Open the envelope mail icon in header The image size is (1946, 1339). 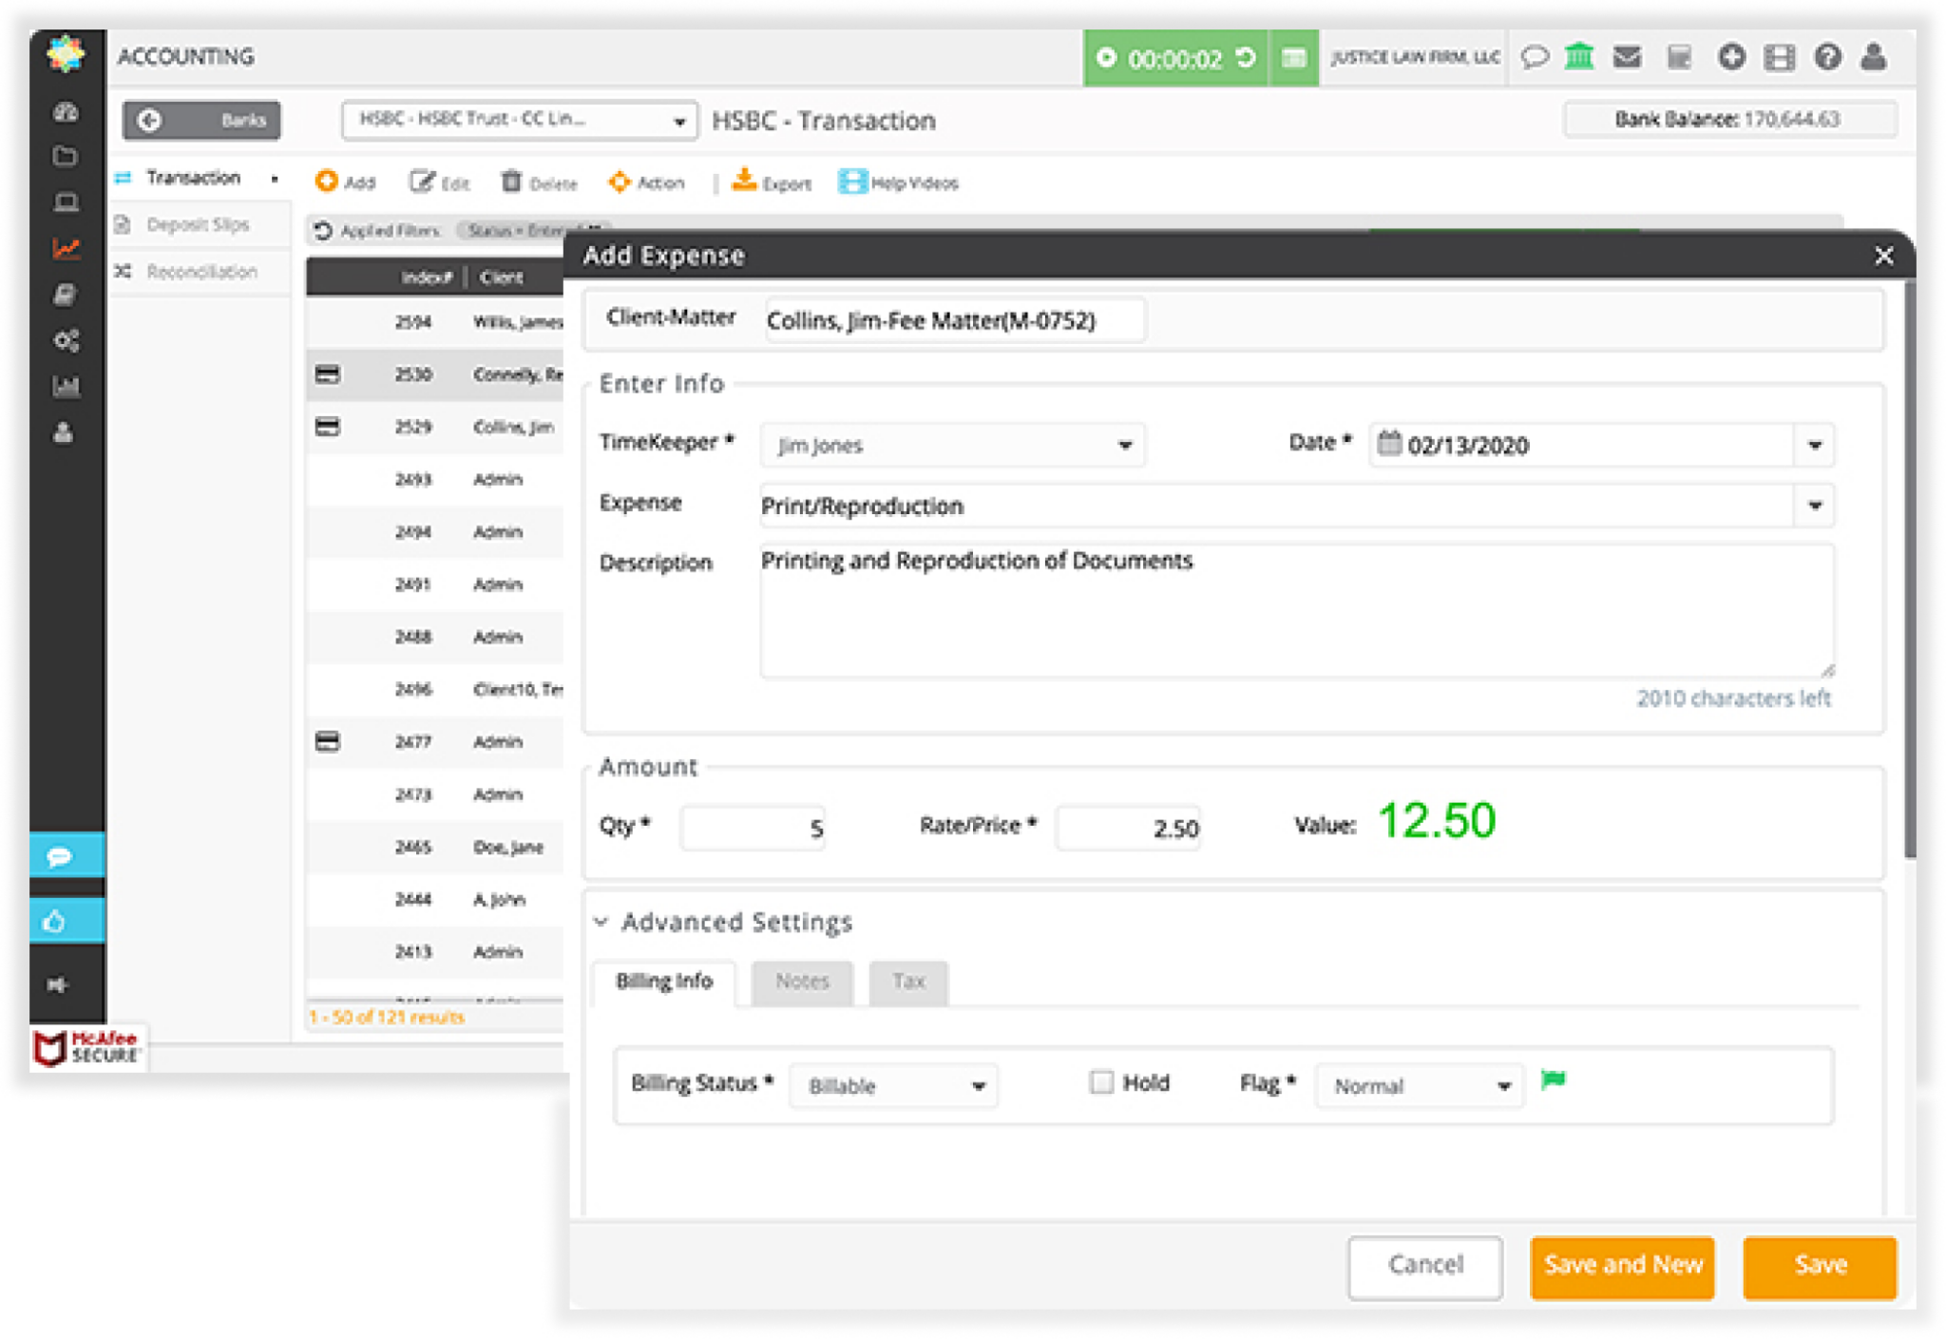[1628, 57]
